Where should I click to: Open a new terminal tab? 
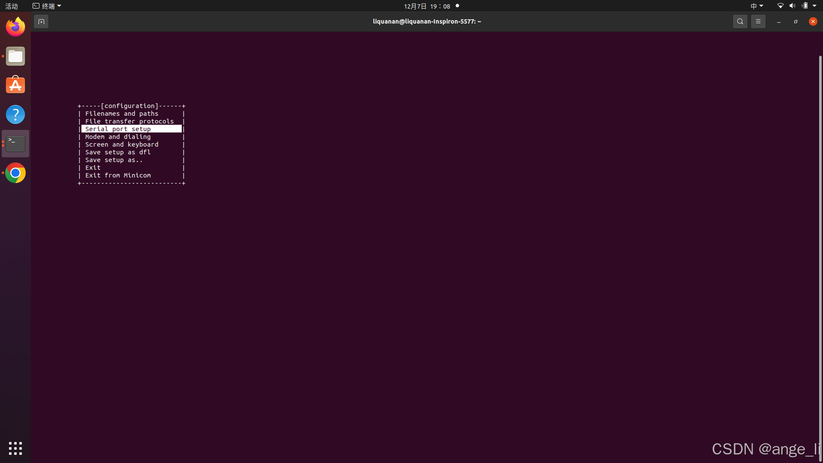coord(41,21)
